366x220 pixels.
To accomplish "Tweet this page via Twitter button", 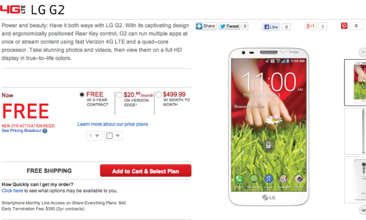I will coord(229,26).
